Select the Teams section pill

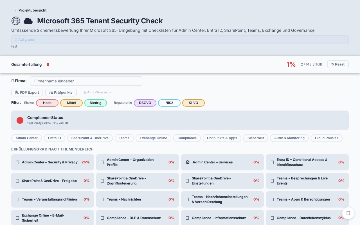(124, 138)
